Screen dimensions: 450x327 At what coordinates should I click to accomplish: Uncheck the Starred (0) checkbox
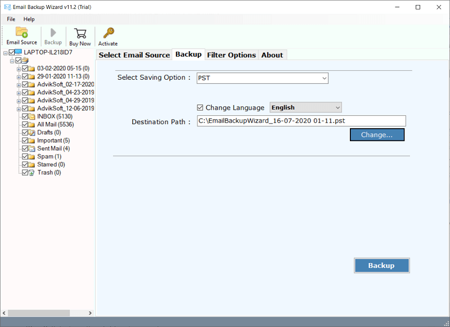click(x=25, y=165)
